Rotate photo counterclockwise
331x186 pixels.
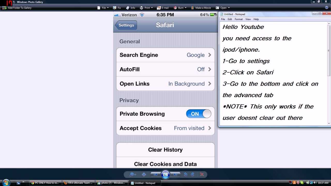click(185, 175)
